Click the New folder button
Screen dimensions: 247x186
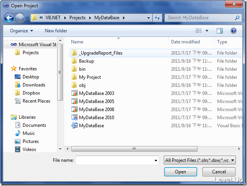click(56, 31)
